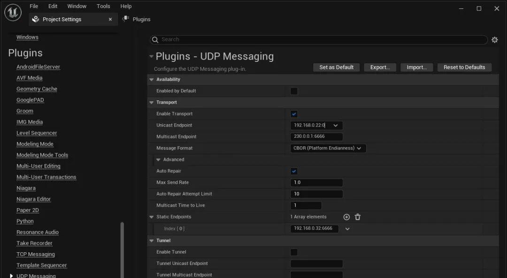Remove all Static Endpoints elements with trash icon
This screenshot has width=507, height=278.
[x=358, y=217]
